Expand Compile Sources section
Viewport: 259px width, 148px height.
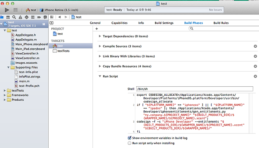click(x=100, y=46)
